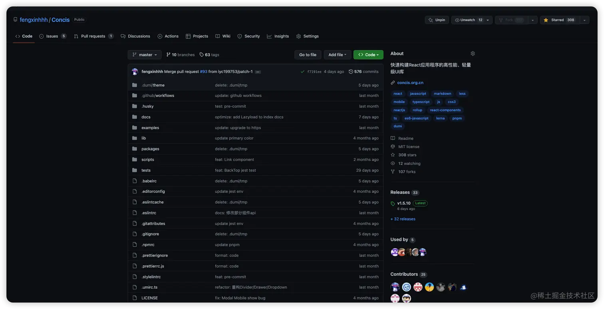Open the Settings tab

(308, 36)
